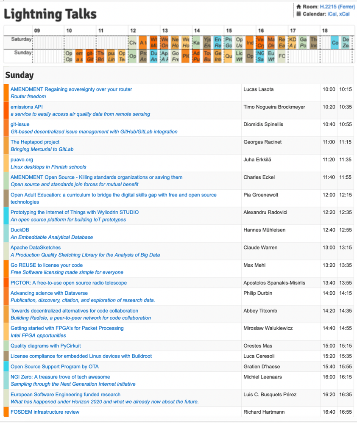Select the 'De Ze' block in Saturday timeline
This screenshot has height=423, width=357.
point(346,43)
